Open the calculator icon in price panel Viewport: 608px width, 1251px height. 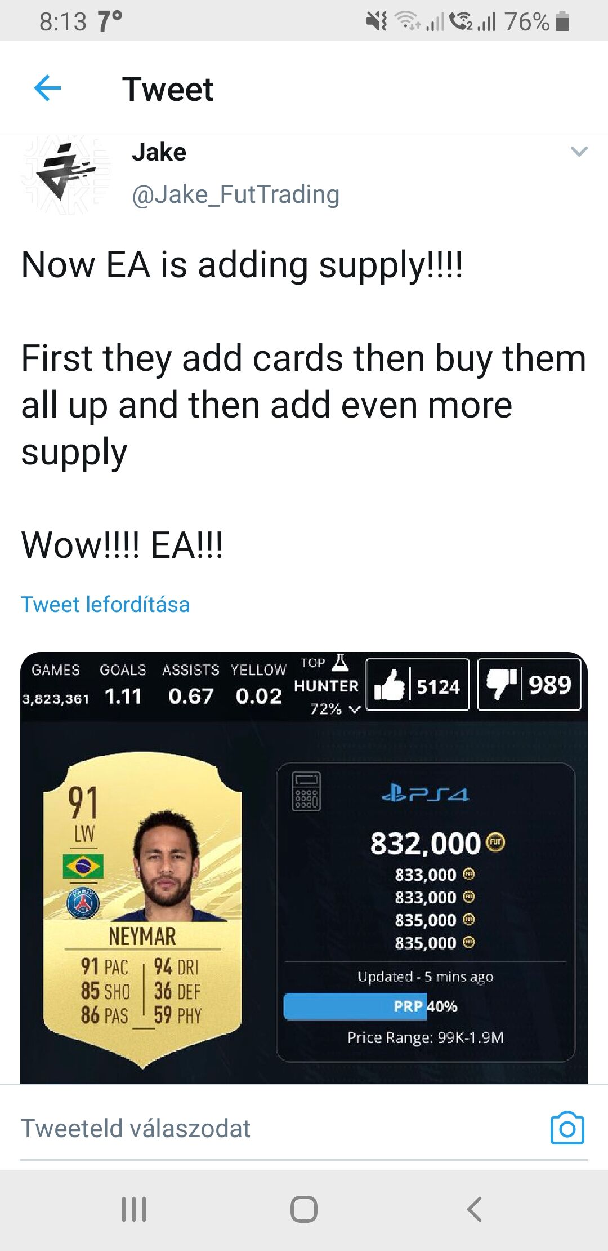306,791
